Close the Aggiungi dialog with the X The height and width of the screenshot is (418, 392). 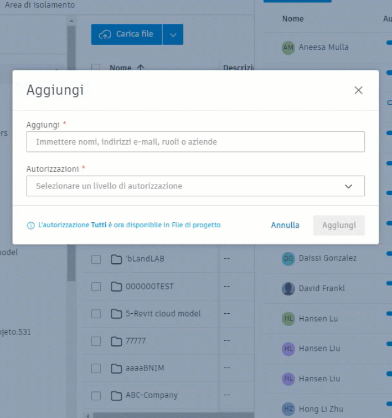point(358,90)
